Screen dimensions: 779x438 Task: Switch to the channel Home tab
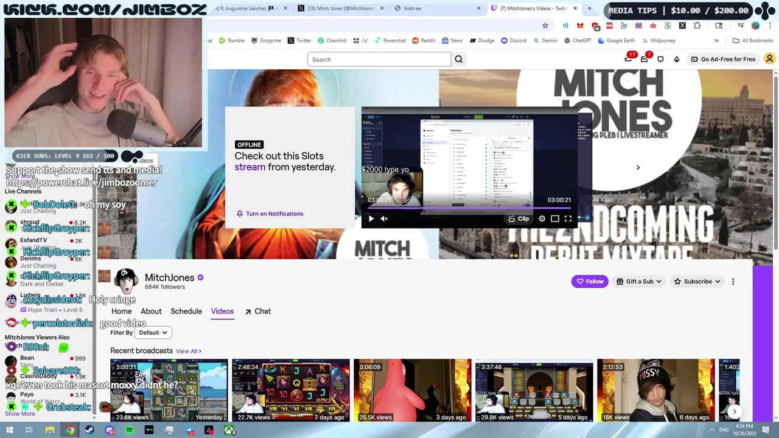[122, 311]
